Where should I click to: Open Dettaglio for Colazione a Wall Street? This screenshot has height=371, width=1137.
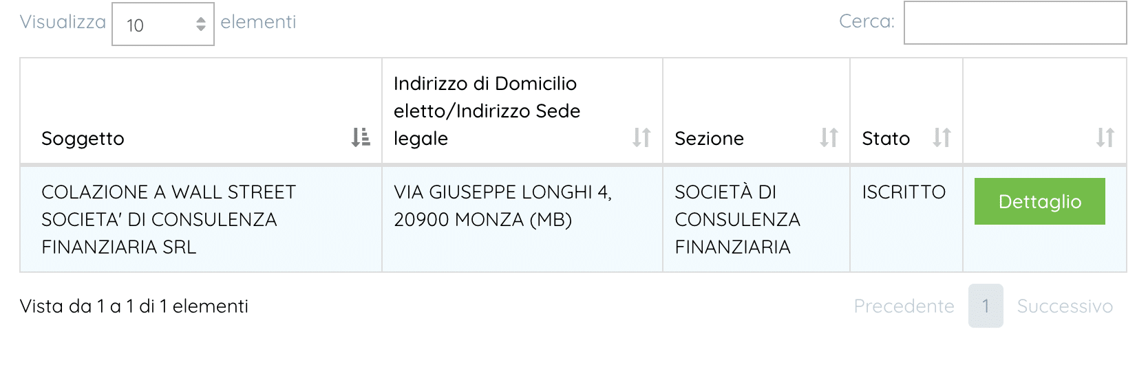(x=1039, y=201)
